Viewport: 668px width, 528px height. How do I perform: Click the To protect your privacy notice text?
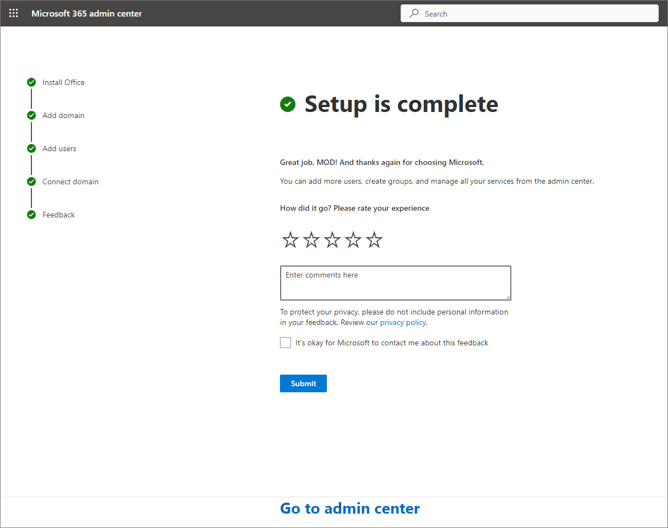[x=394, y=317]
